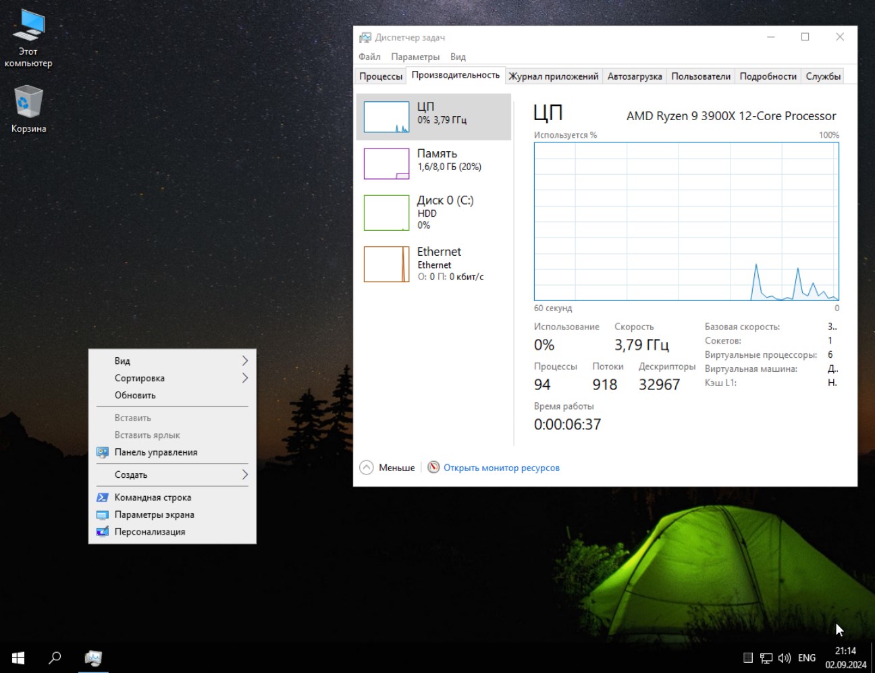The height and width of the screenshot is (673, 875).
Task: Select the 'Производительность' tab
Action: coord(456,75)
